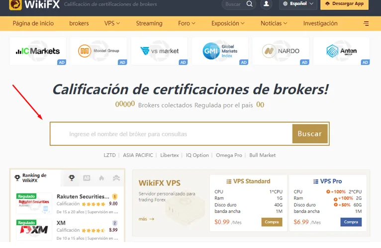Screen dimensions: 381x248
Task: Click the rank 2 badge for XM
Action: point(115,223)
